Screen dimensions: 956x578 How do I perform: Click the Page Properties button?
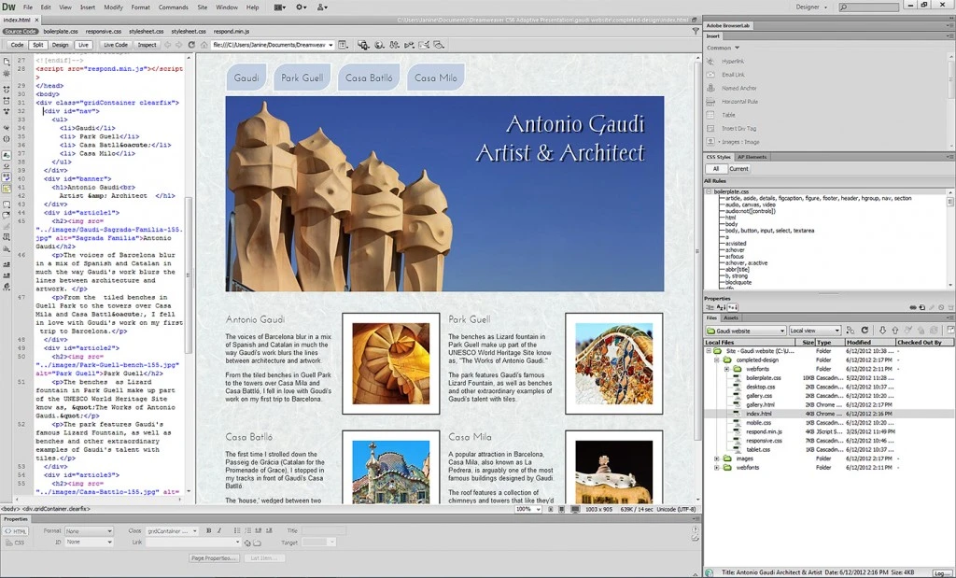216,557
